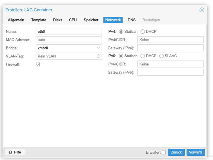The width and height of the screenshot is (213, 160).
Task: Enable the Erweitert checkbox
Action: click(x=164, y=153)
